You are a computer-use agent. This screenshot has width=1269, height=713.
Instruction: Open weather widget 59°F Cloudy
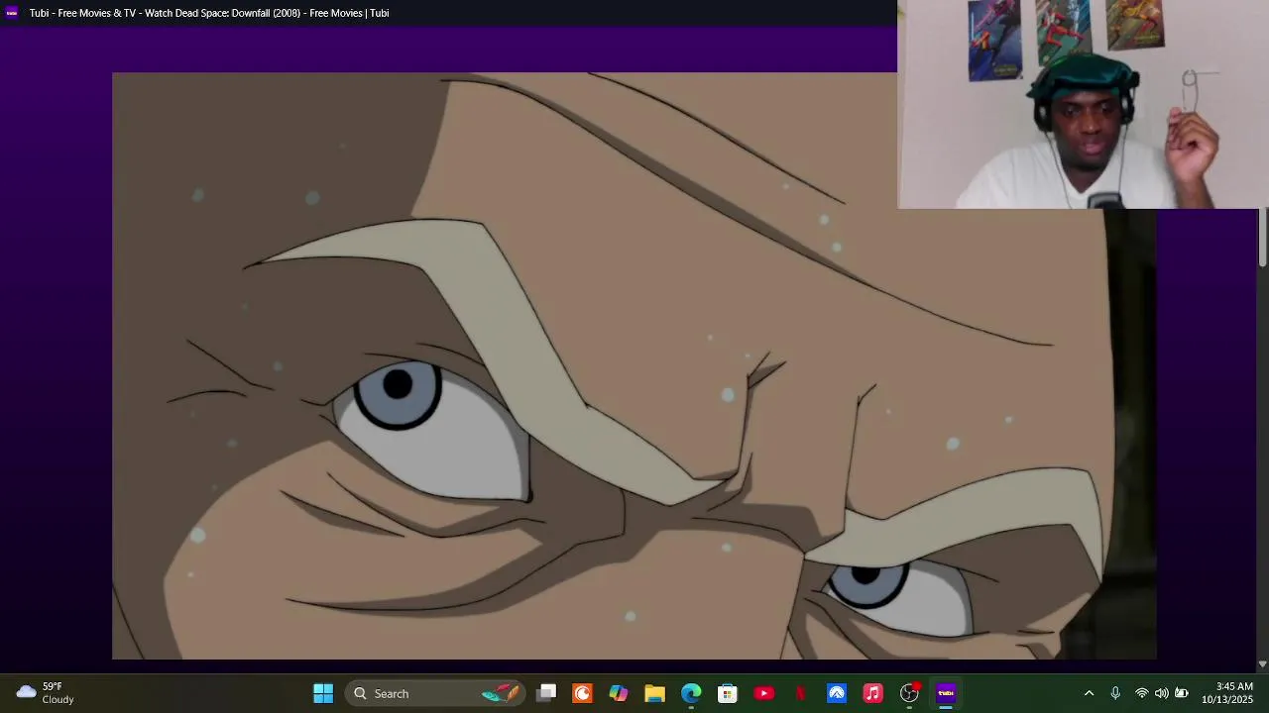47,693
